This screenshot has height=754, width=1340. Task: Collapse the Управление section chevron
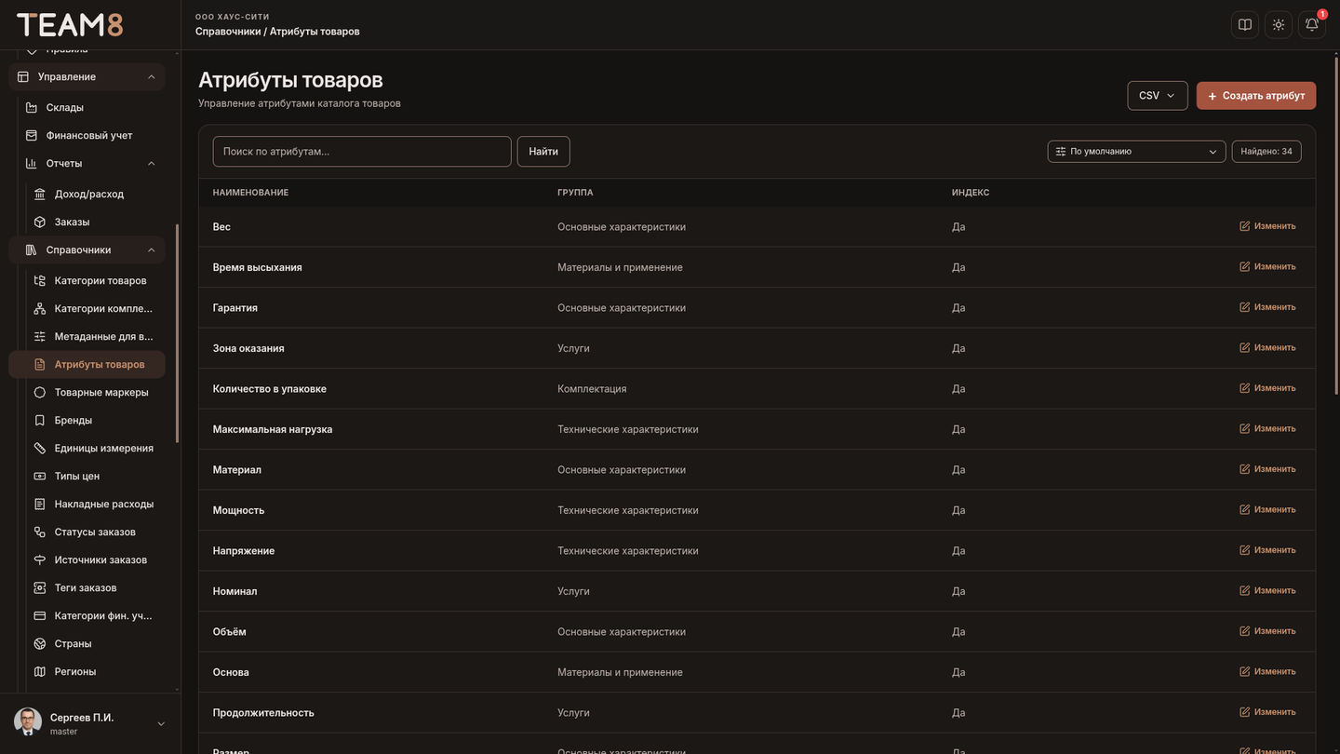coord(152,77)
